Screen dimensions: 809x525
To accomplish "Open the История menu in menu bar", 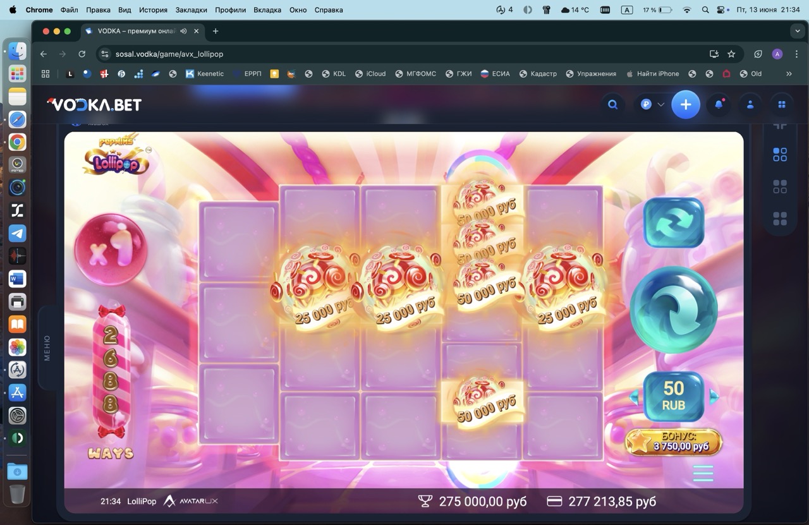I will click(153, 10).
